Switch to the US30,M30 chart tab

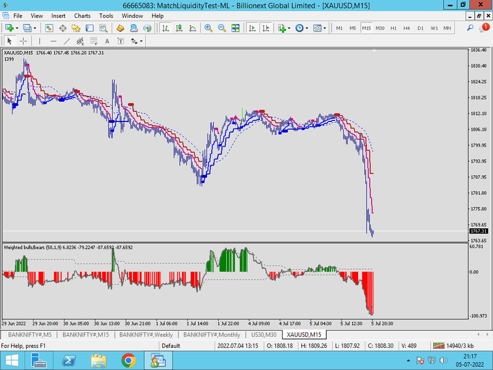coord(263,334)
